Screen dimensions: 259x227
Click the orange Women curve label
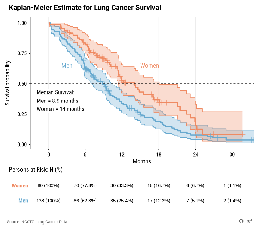tap(150, 66)
